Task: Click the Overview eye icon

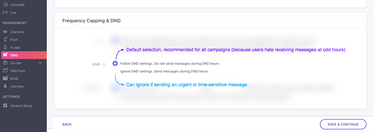Action: tap(5, 32)
